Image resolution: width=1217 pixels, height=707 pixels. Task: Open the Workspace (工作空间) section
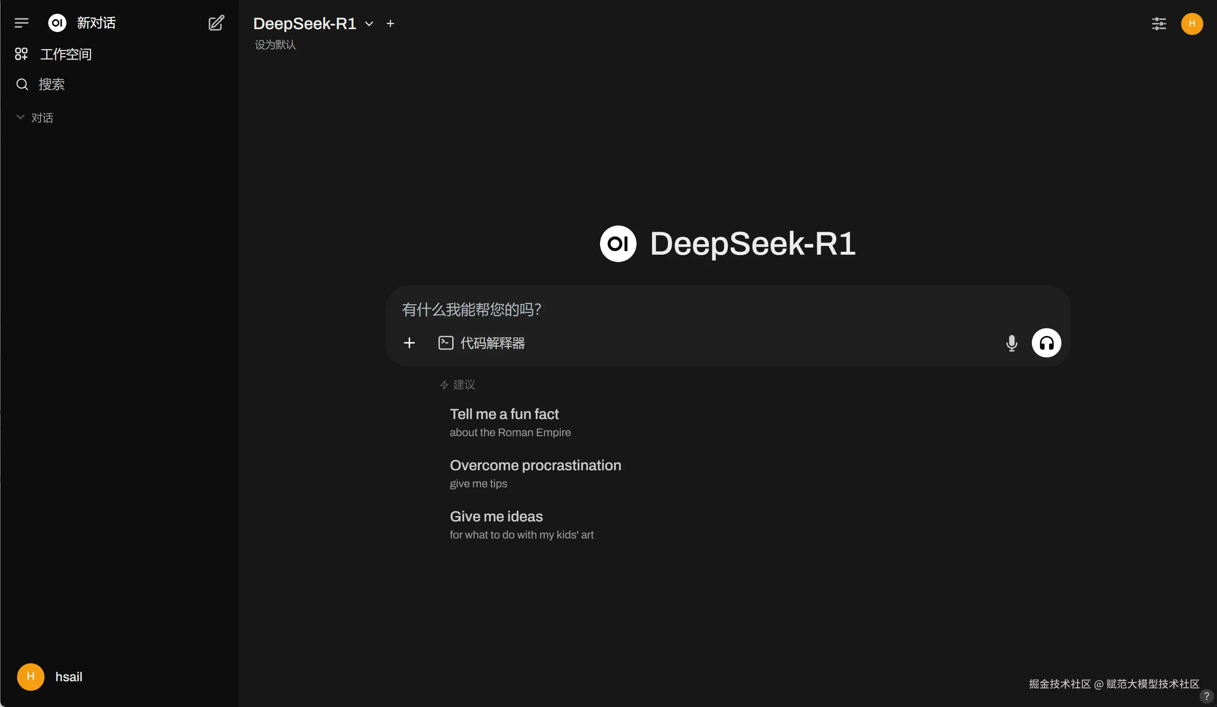pyautogui.click(x=66, y=54)
